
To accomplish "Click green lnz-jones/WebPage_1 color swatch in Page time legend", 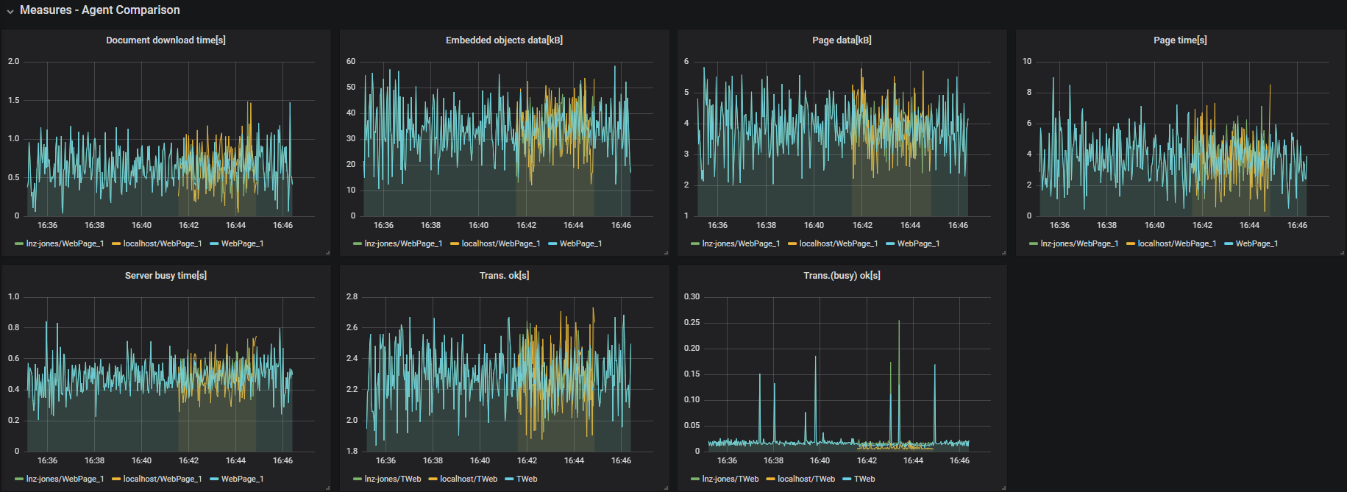I will click(x=1033, y=244).
